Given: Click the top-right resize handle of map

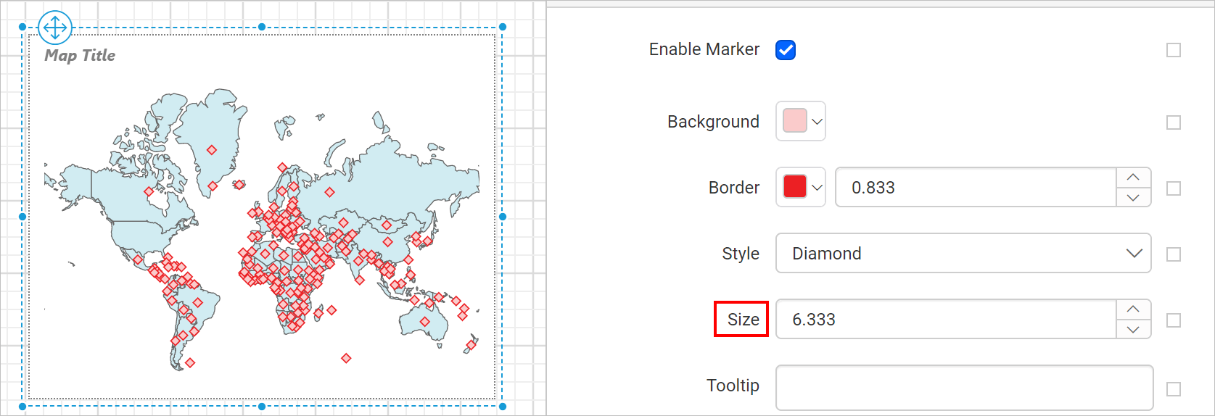Looking at the screenshot, I should [x=503, y=27].
